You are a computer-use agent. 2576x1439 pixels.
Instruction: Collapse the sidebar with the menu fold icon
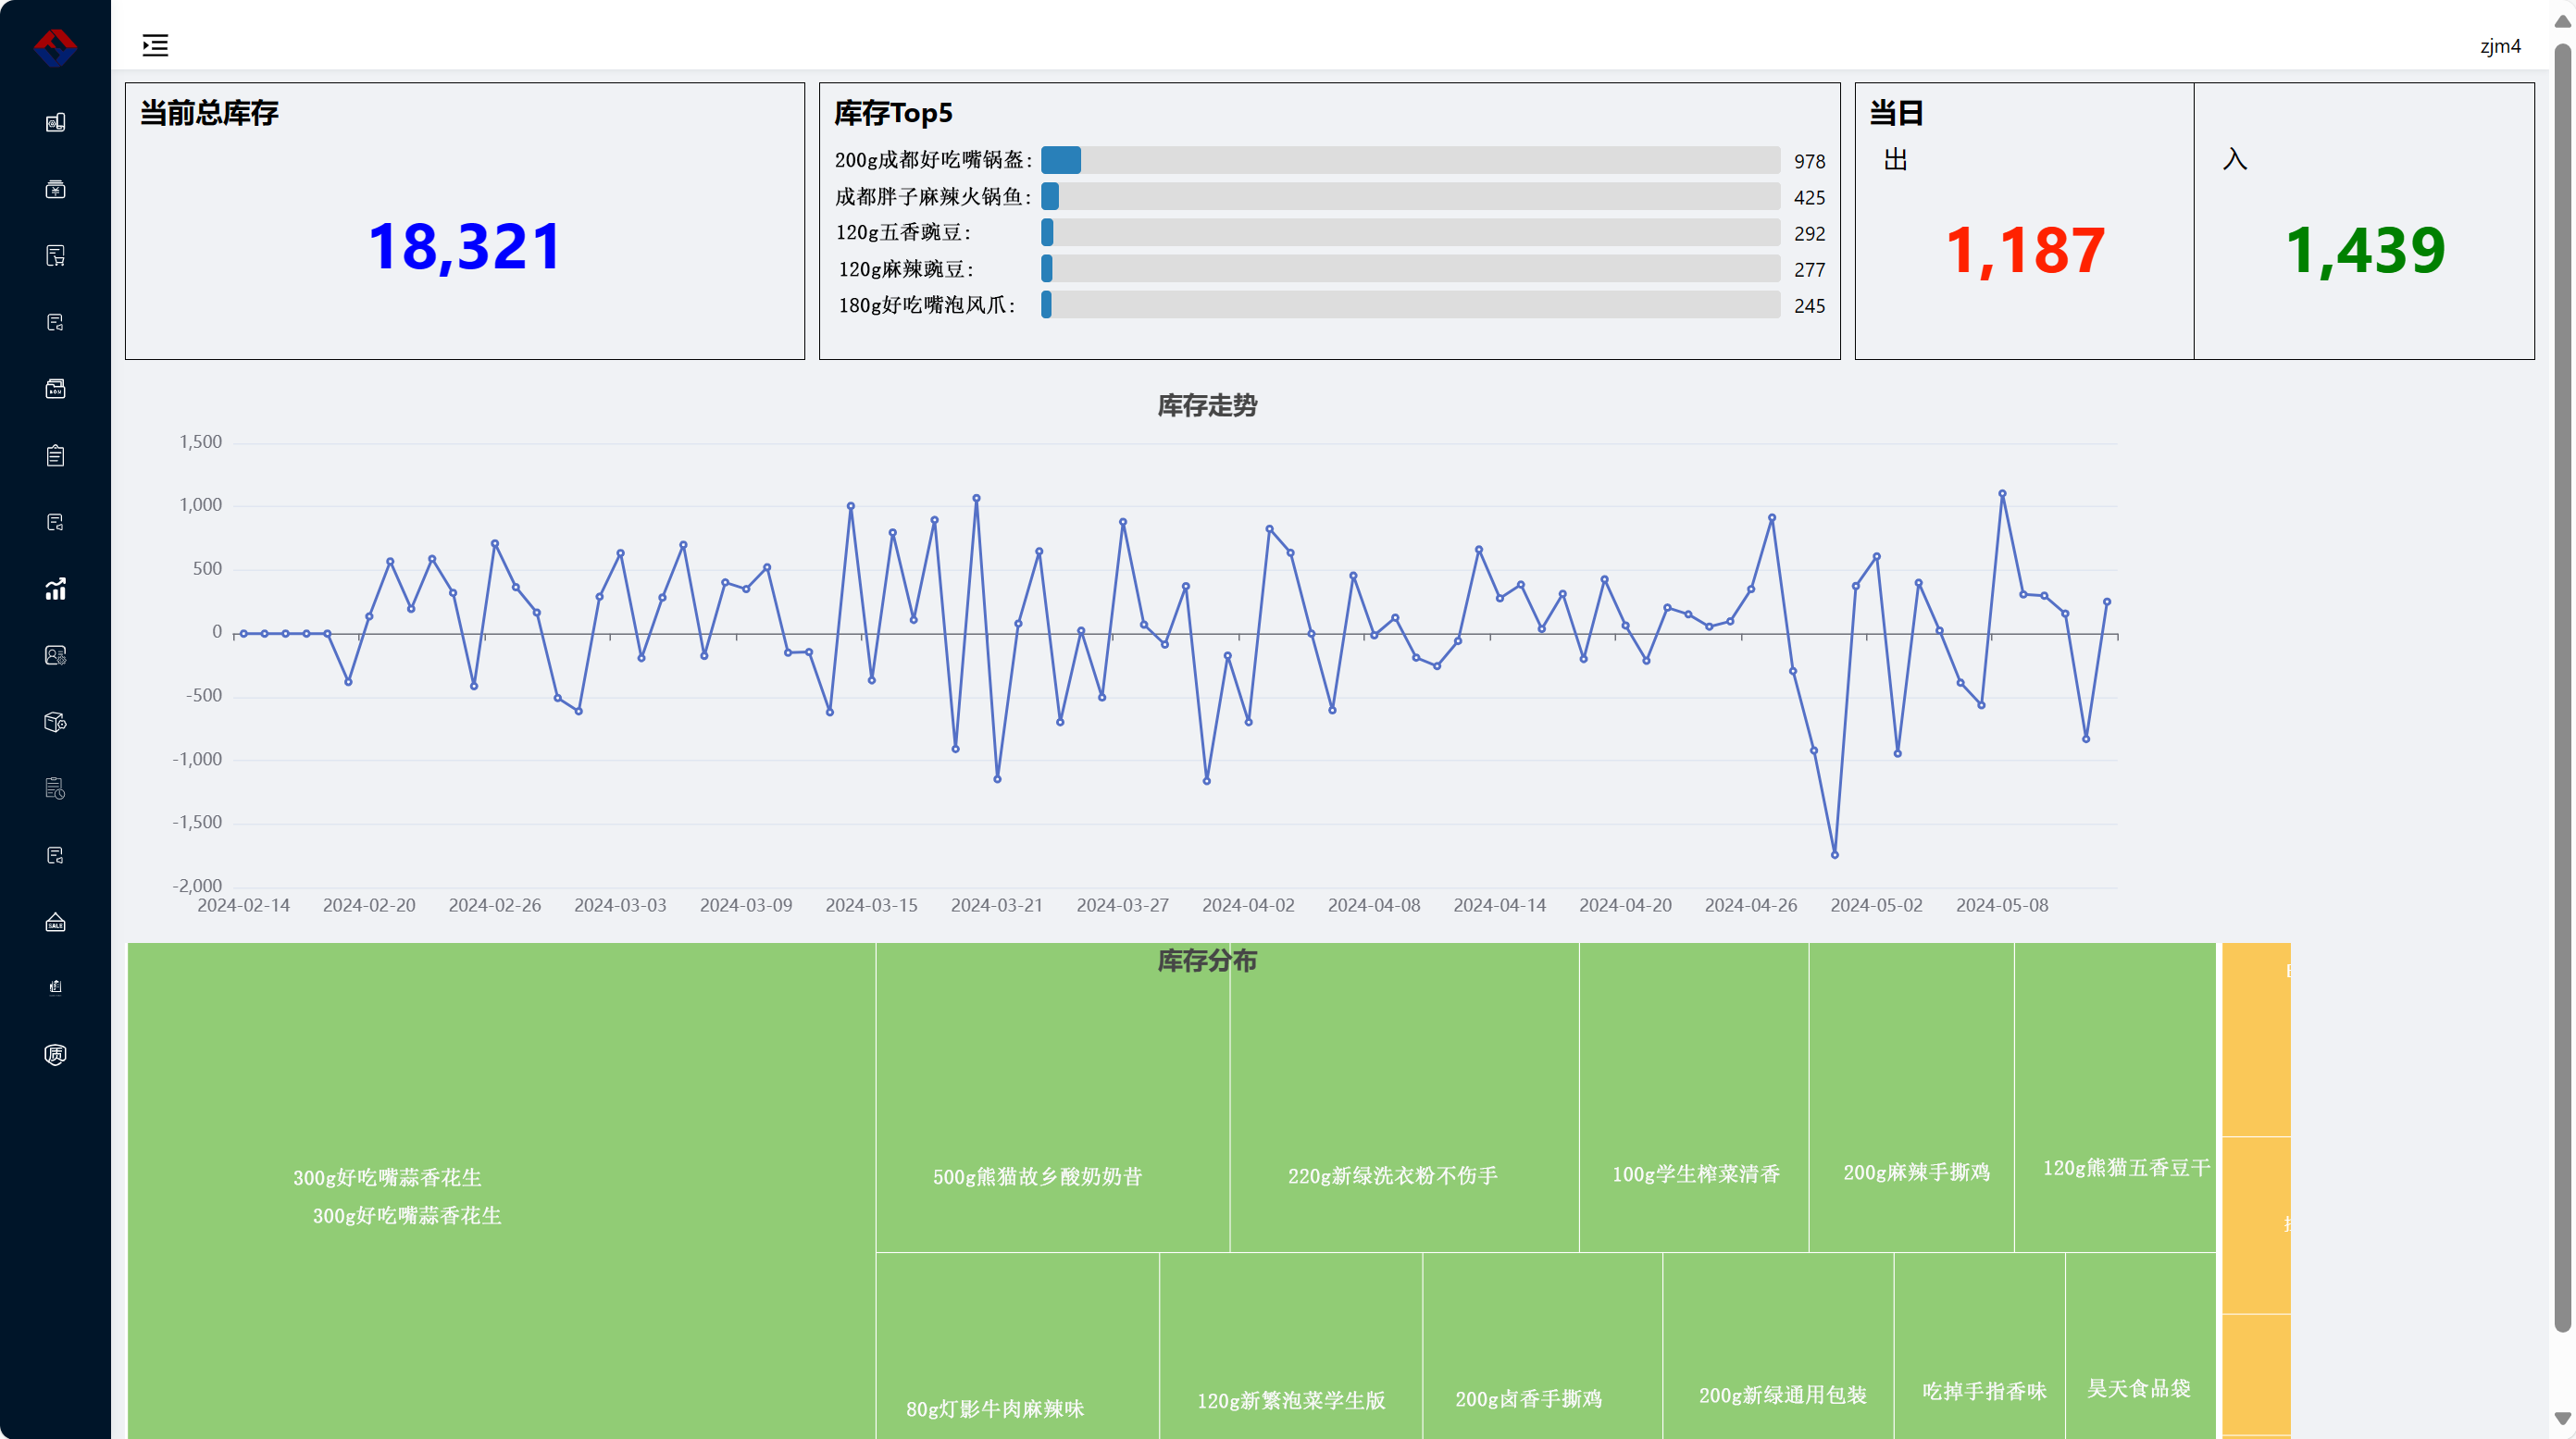(x=155, y=45)
